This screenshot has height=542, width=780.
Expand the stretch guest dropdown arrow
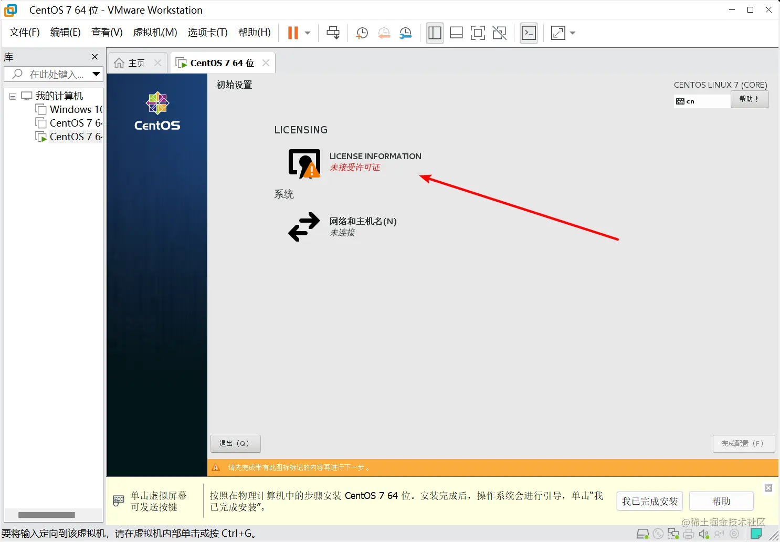573,33
